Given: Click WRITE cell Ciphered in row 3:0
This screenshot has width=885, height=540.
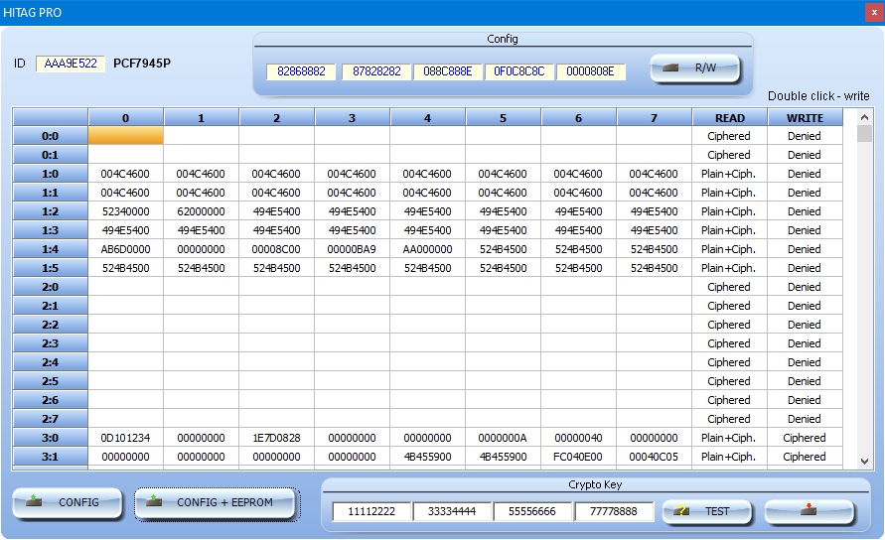Looking at the screenshot, I should point(805,438).
